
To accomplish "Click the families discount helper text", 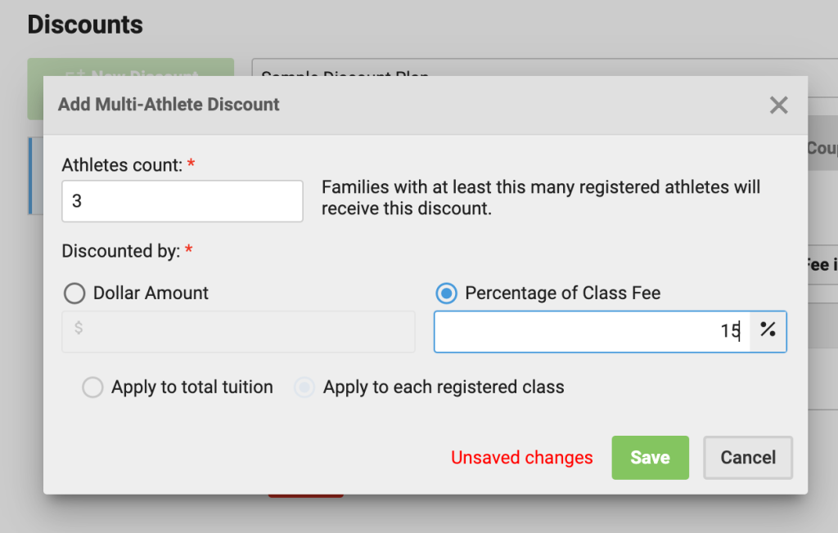I will point(540,198).
